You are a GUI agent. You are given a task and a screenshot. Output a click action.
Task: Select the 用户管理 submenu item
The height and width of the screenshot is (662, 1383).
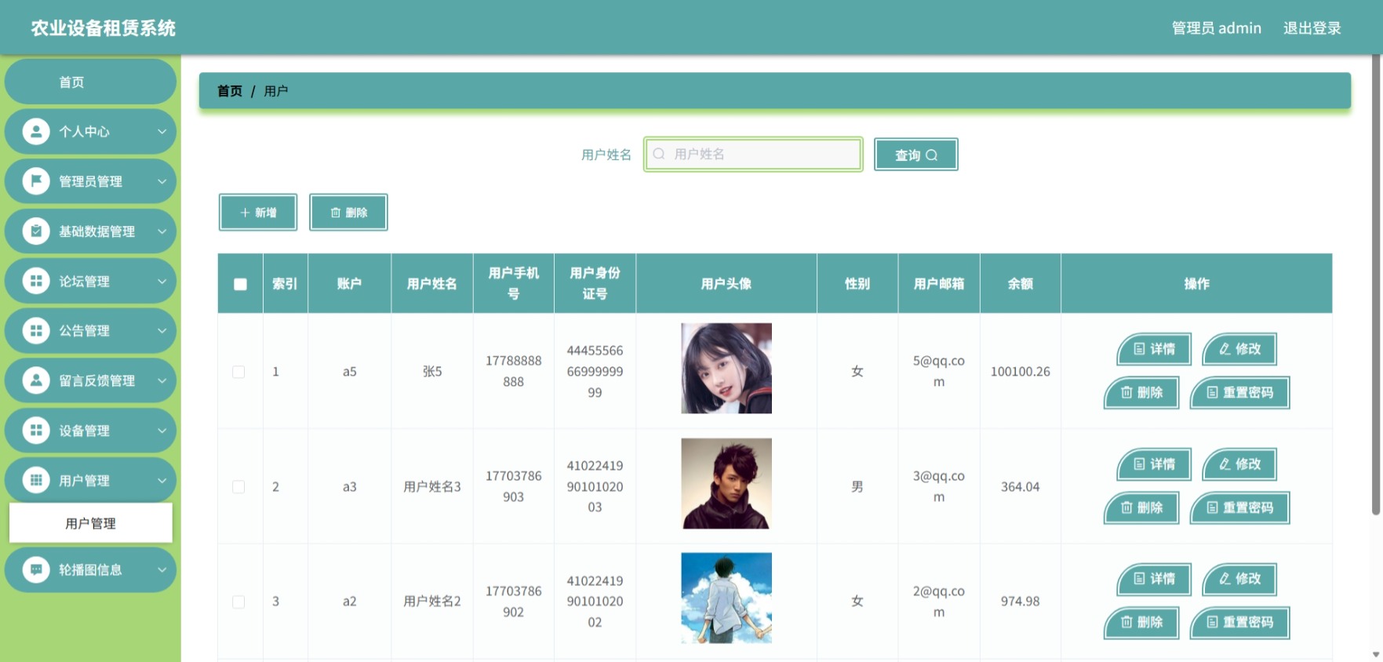pyautogui.click(x=90, y=523)
